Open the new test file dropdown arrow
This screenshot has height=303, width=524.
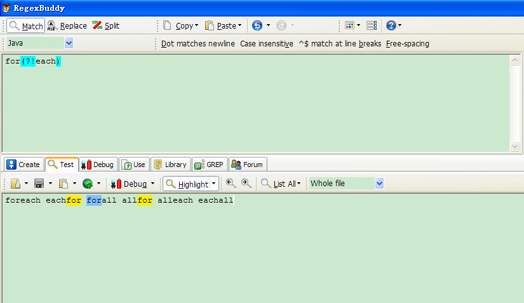(x=27, y=183)
